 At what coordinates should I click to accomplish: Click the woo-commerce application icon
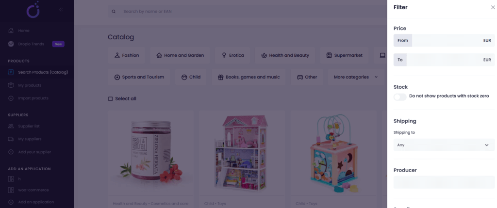11,190
